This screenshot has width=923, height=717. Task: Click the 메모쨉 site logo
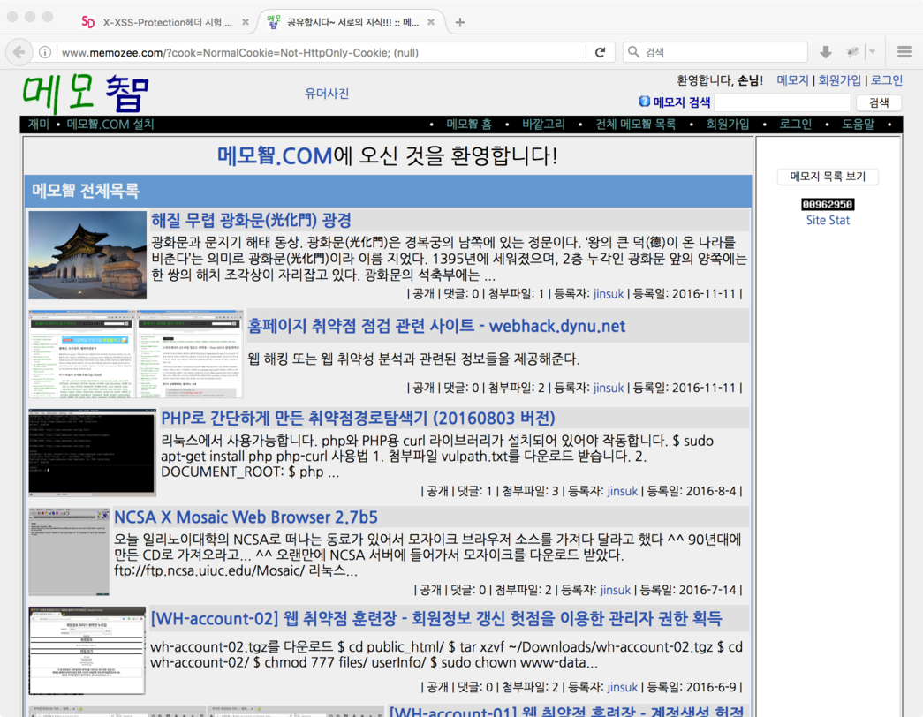(x=86, y=93)
